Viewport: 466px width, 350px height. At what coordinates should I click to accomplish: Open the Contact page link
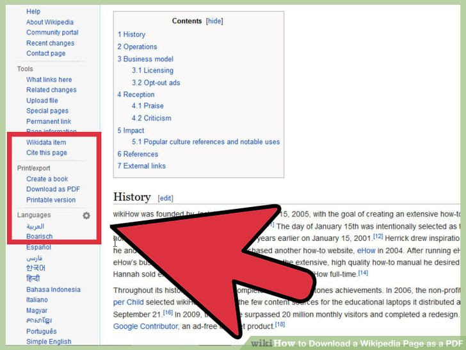46,54
